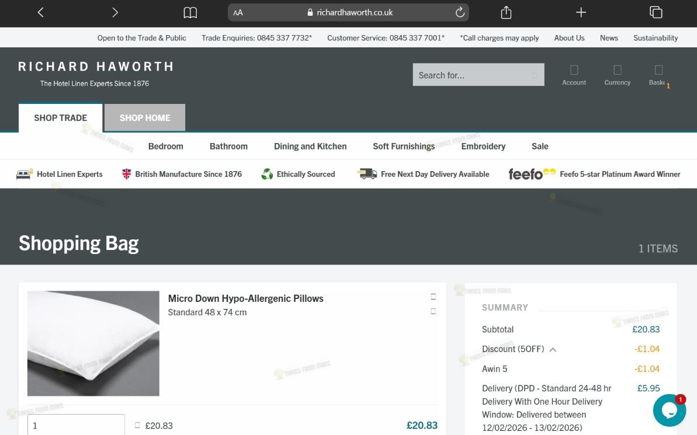Viewport: 697px width, 435px height.
Task: Click the '1 ITEMS' count text
Action: (x=658, y=248)
